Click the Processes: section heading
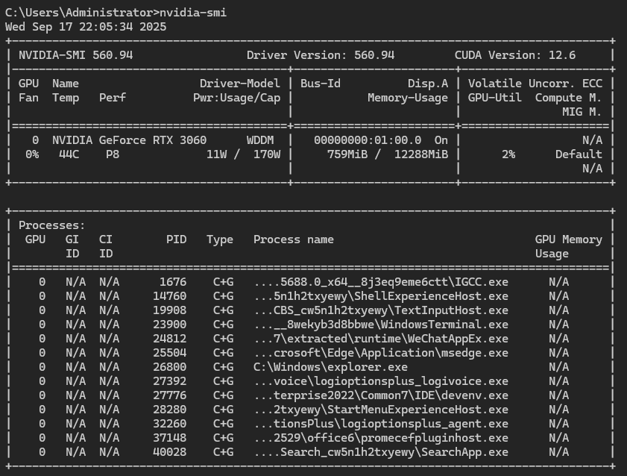This screenshot has width=627, height=476. [x=51, y=225]
